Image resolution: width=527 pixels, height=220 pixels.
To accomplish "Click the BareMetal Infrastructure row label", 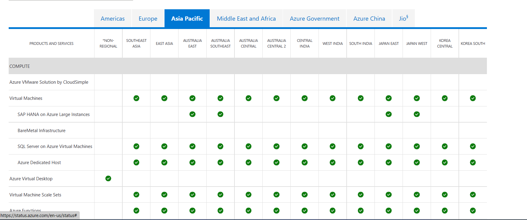I will [41, 131].
